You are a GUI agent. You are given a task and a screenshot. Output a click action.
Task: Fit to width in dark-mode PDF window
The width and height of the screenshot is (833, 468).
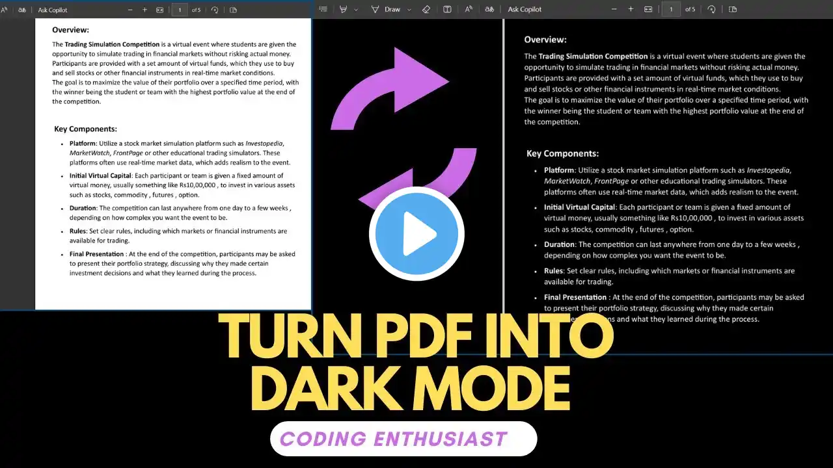click(648, 9)
